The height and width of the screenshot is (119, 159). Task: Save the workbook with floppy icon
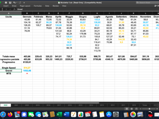coord(10,3)
